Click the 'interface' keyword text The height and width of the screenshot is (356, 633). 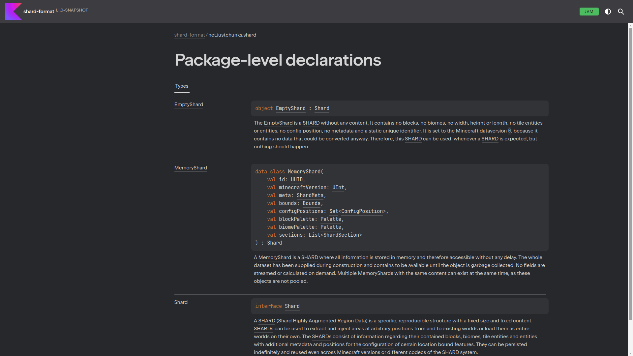coord(268,306)
